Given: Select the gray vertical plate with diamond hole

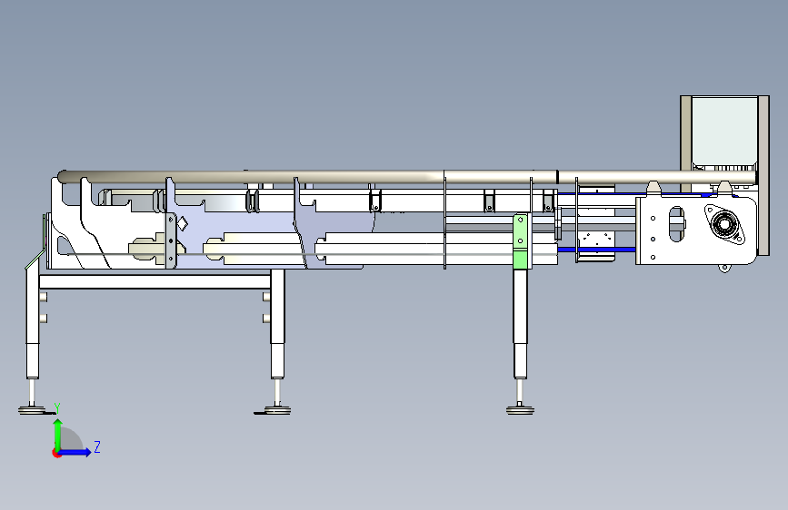Looking at the screenshot, I should coord(171,240).
